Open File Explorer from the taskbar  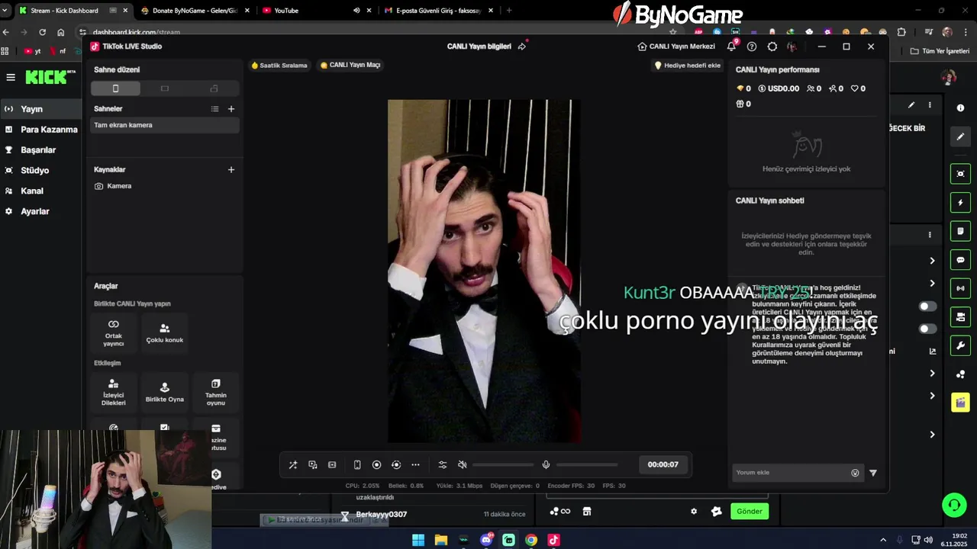pos(441,540)
